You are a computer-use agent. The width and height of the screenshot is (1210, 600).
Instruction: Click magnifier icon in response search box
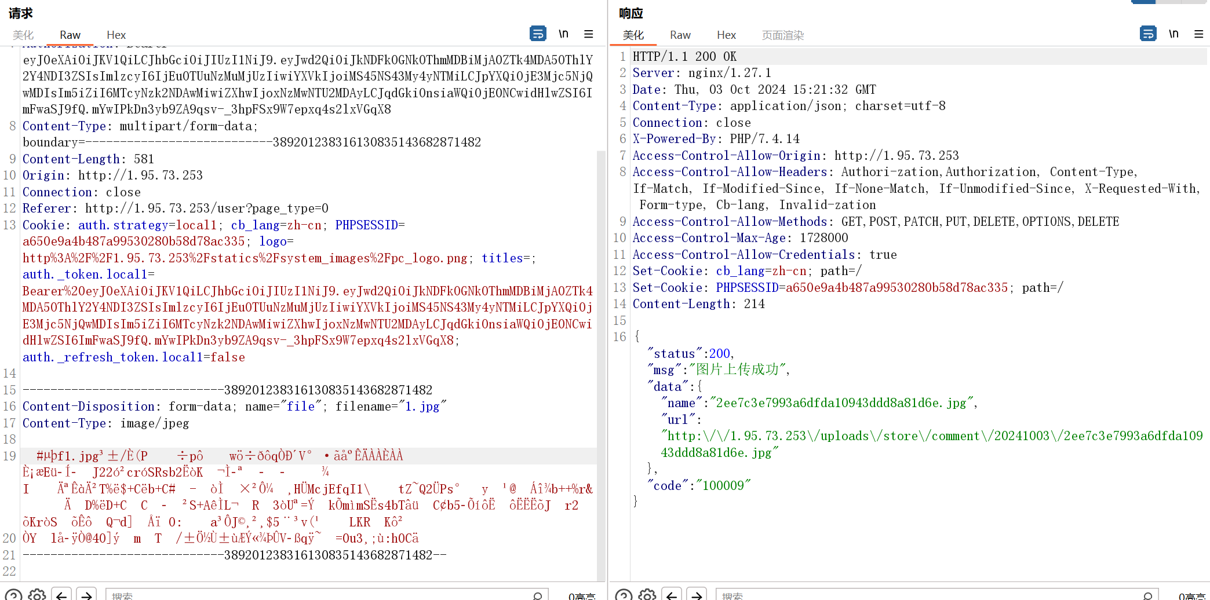[1148, 595]
